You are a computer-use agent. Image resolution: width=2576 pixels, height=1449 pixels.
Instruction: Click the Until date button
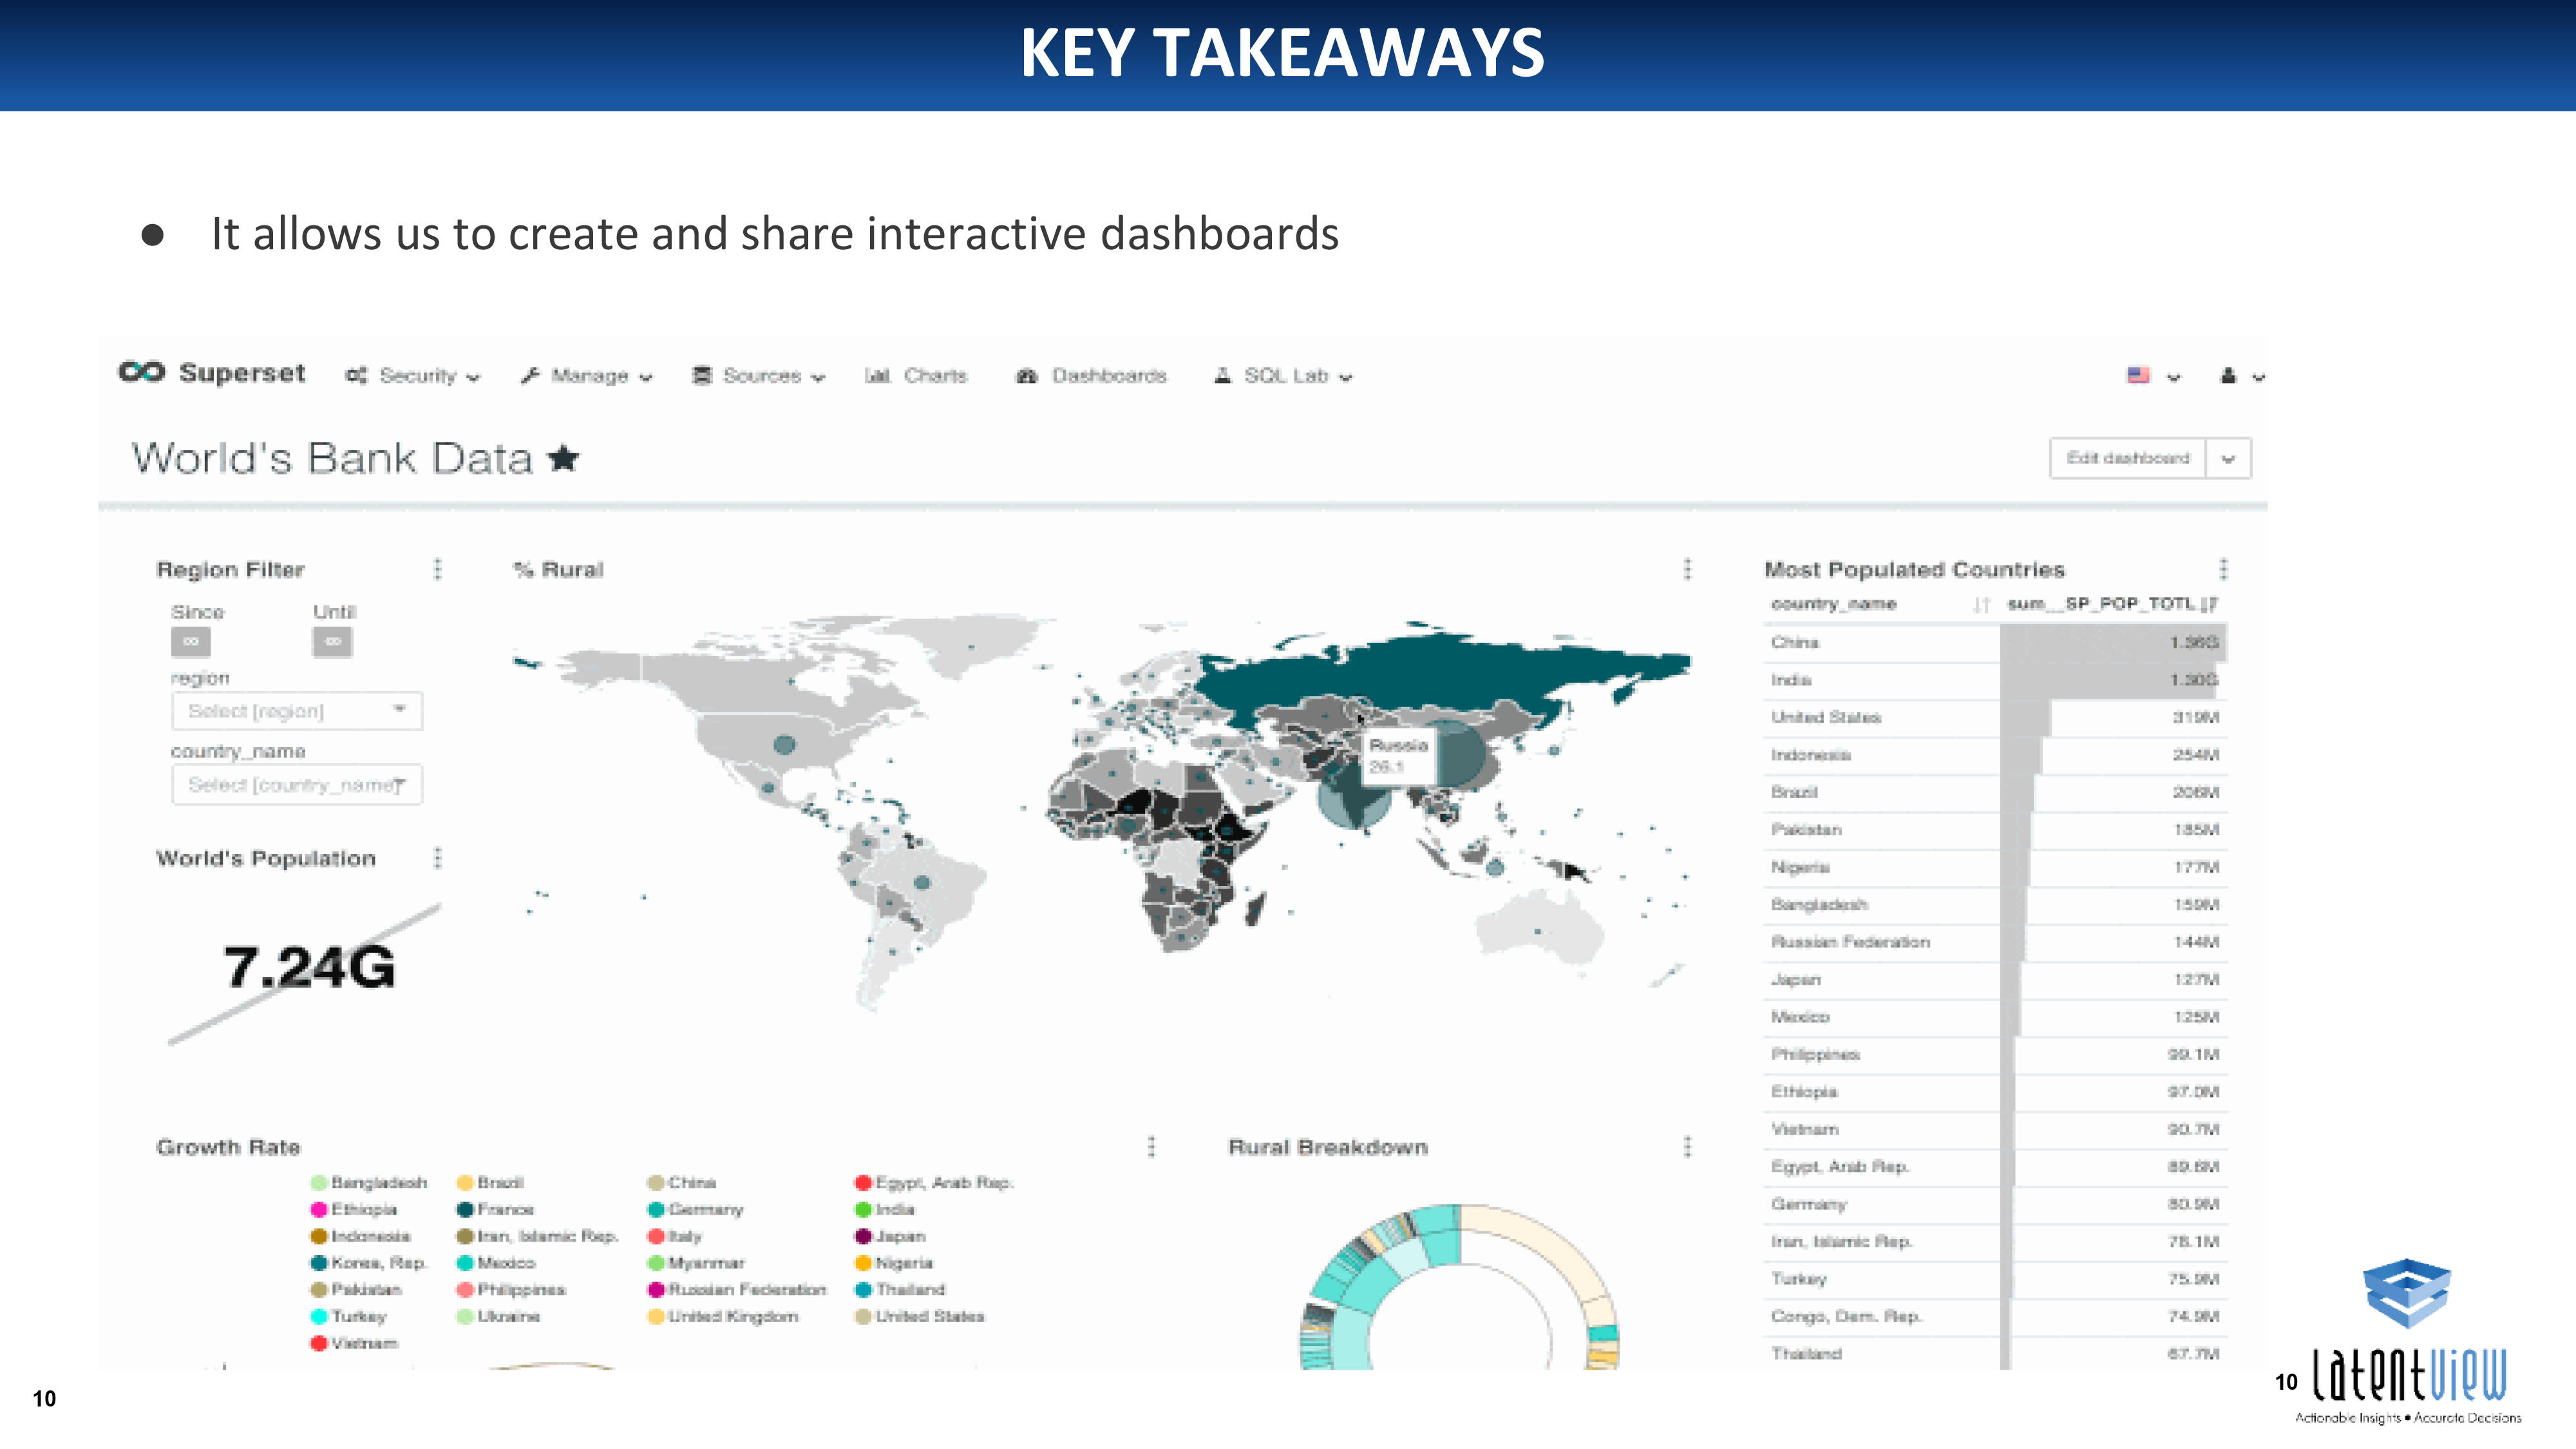pos(333,641)
